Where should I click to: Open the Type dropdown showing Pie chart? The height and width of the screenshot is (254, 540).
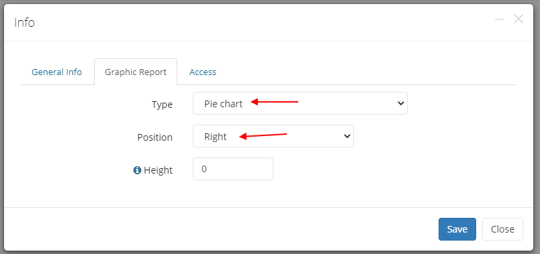click(300, 103)
